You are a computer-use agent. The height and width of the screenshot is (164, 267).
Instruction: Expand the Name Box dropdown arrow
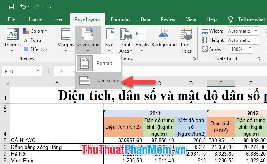(38, 71)
